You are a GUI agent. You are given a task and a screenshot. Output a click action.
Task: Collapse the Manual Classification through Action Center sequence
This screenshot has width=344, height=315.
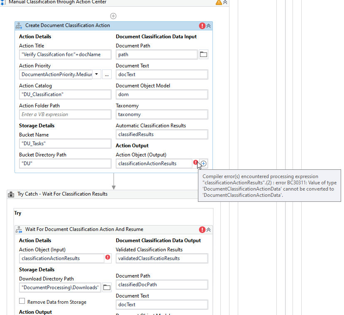pyautogui.click(x=225, y=2)
